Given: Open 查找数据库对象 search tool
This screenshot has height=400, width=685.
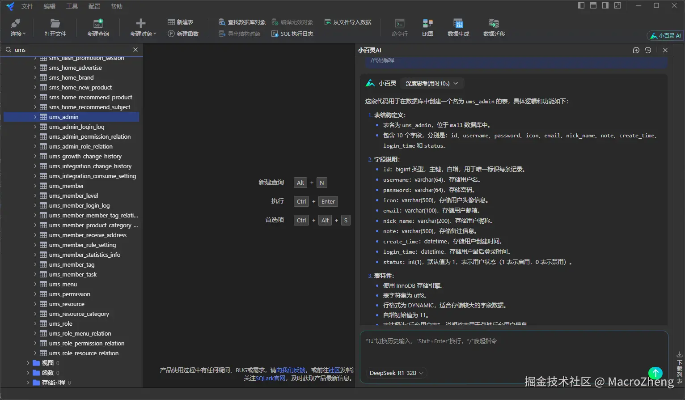Looking at the screenshot, I should coord(242,22).
